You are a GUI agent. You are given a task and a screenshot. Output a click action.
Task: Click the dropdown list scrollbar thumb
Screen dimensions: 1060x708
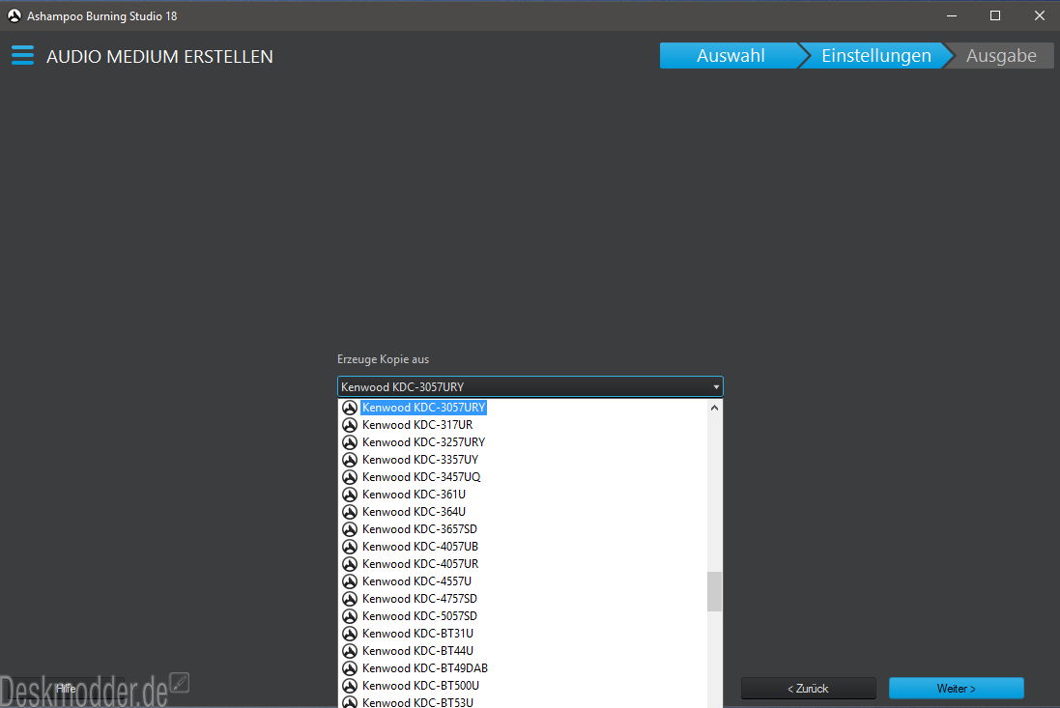pos(714,592)
